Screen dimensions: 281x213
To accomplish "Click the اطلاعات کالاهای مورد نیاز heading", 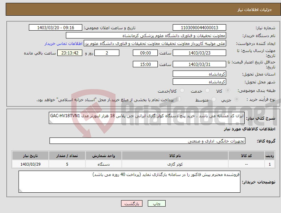I will (249, 129).
